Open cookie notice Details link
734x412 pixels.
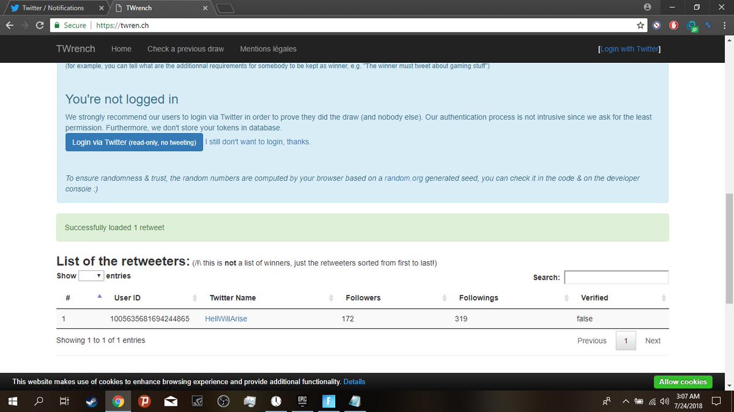pos(354,381)
